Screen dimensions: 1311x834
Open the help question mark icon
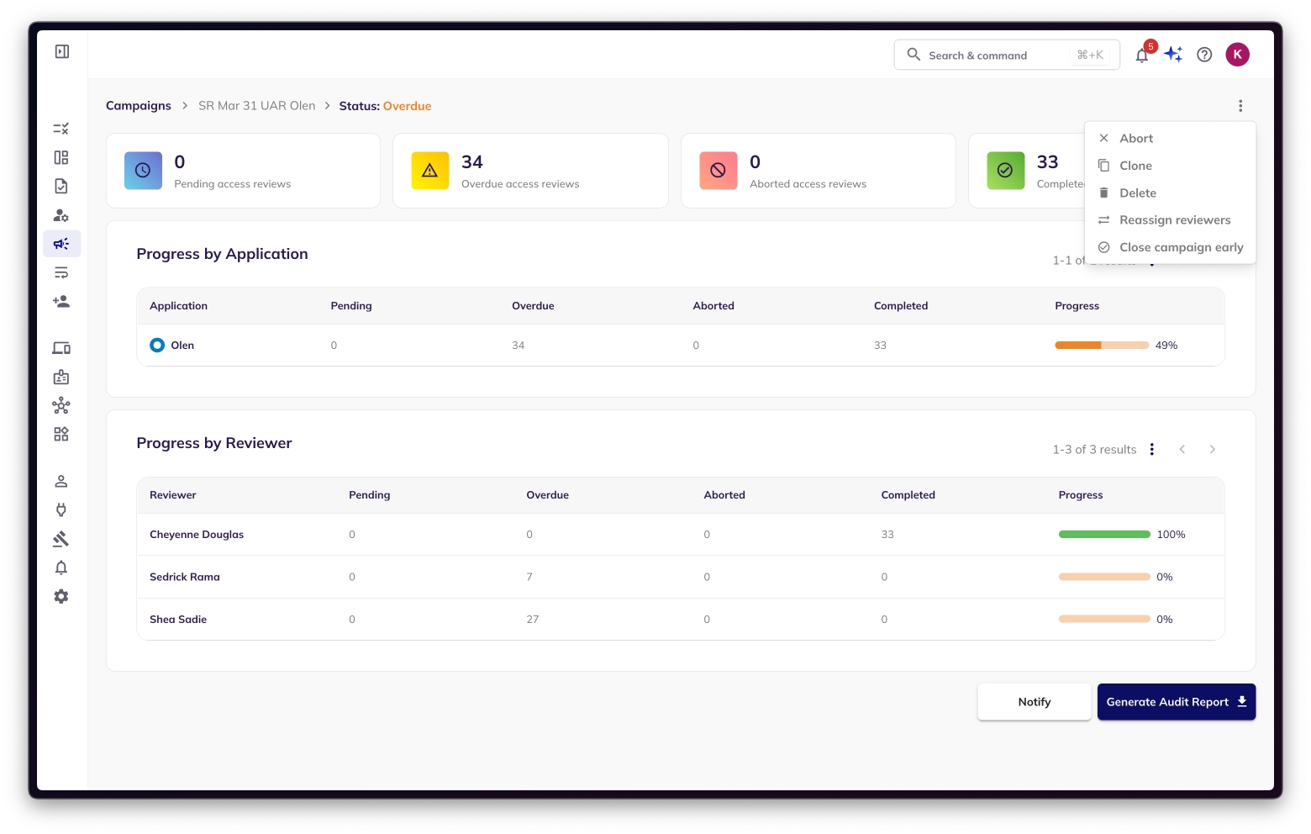1204,55
